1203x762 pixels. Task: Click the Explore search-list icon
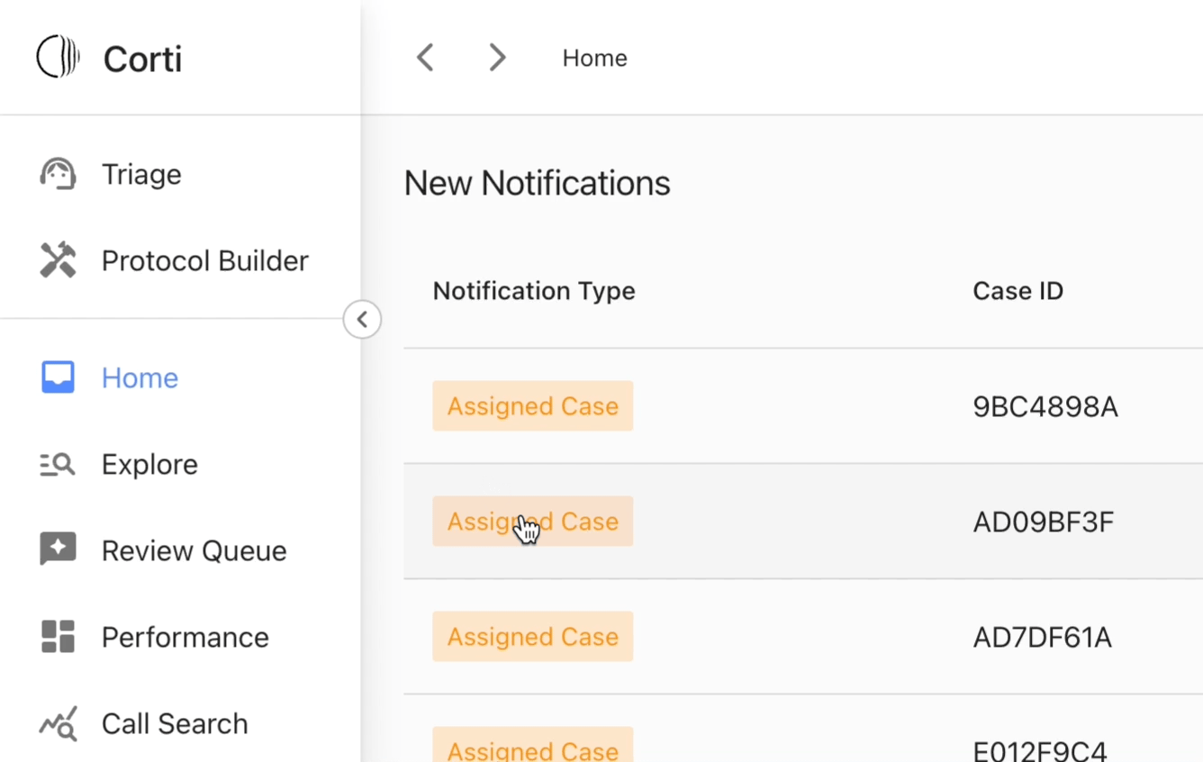58,464
